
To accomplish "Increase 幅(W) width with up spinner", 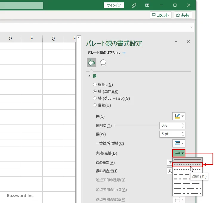I will pyautogui.click(x=183, y=133).
